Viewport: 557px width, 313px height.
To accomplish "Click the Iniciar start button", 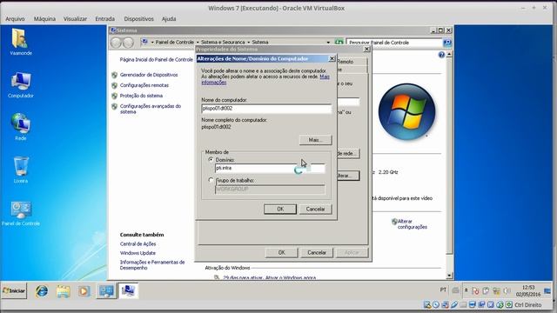I will 14,290.
